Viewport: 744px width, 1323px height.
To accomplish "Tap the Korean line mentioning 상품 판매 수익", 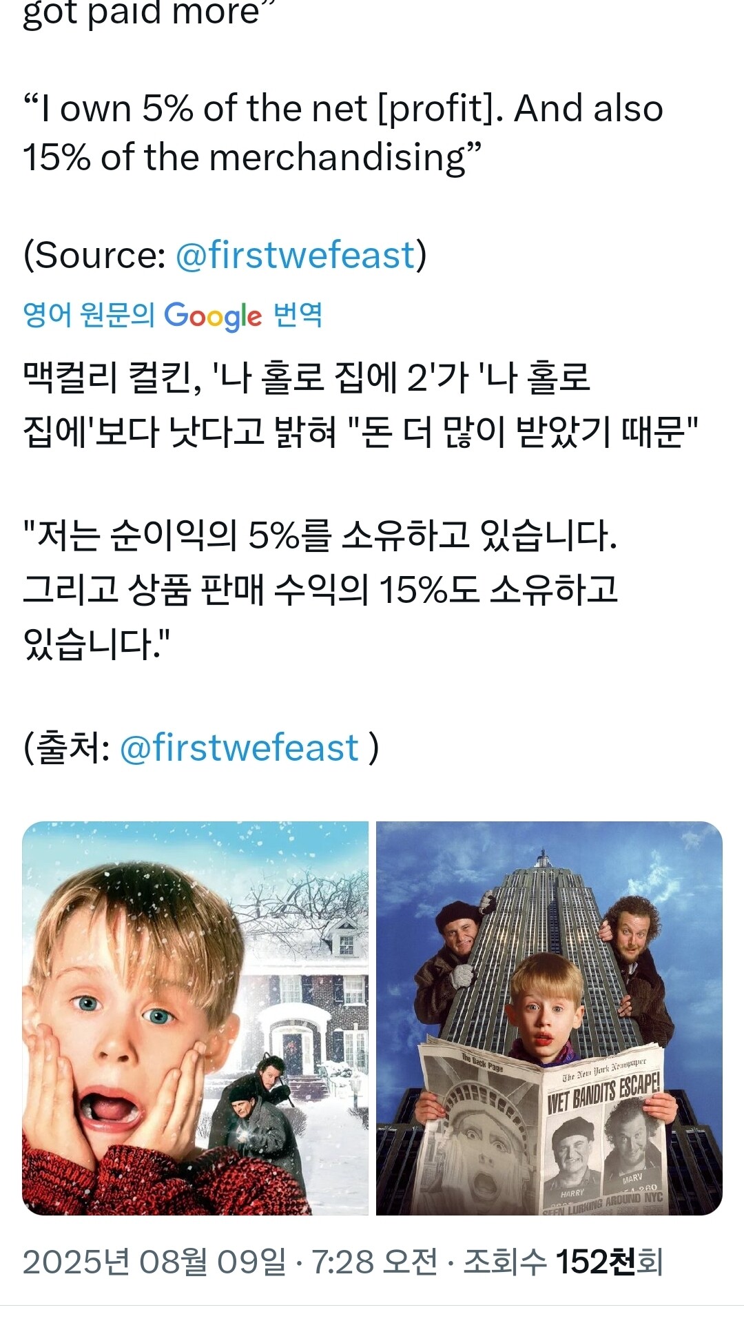I will (320, 591).
